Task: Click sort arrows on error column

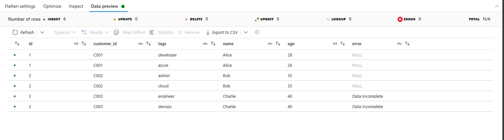Action: [407, 44]
